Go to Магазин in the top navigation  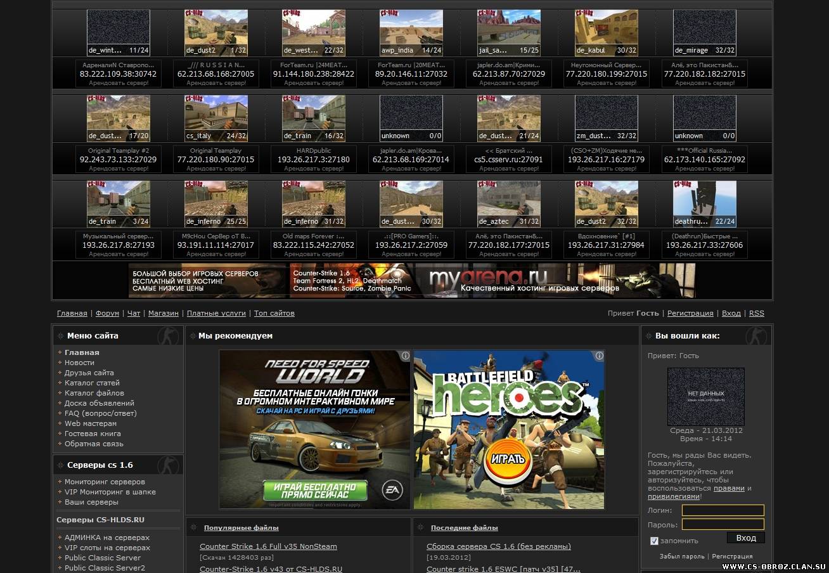(x=163, y=313)
